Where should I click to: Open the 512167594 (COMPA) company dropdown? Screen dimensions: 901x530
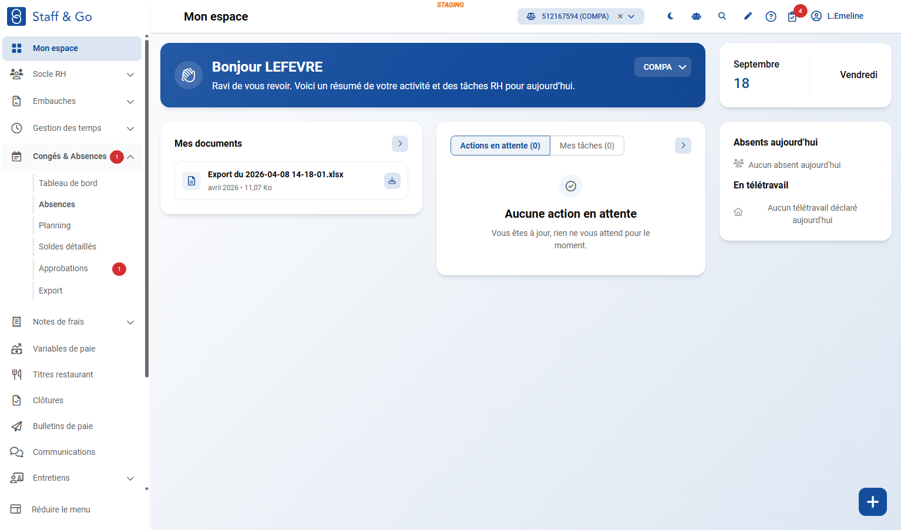point(631,16)
